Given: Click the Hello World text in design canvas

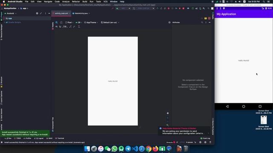Looking at the screenshot, I should click(x=113, y=81).
